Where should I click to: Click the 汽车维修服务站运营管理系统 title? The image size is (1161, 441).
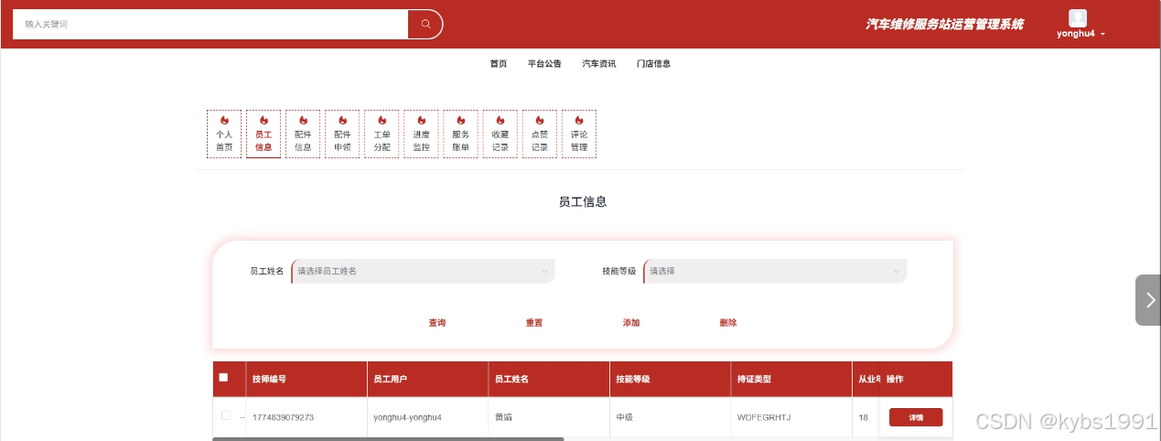(945, 24)
